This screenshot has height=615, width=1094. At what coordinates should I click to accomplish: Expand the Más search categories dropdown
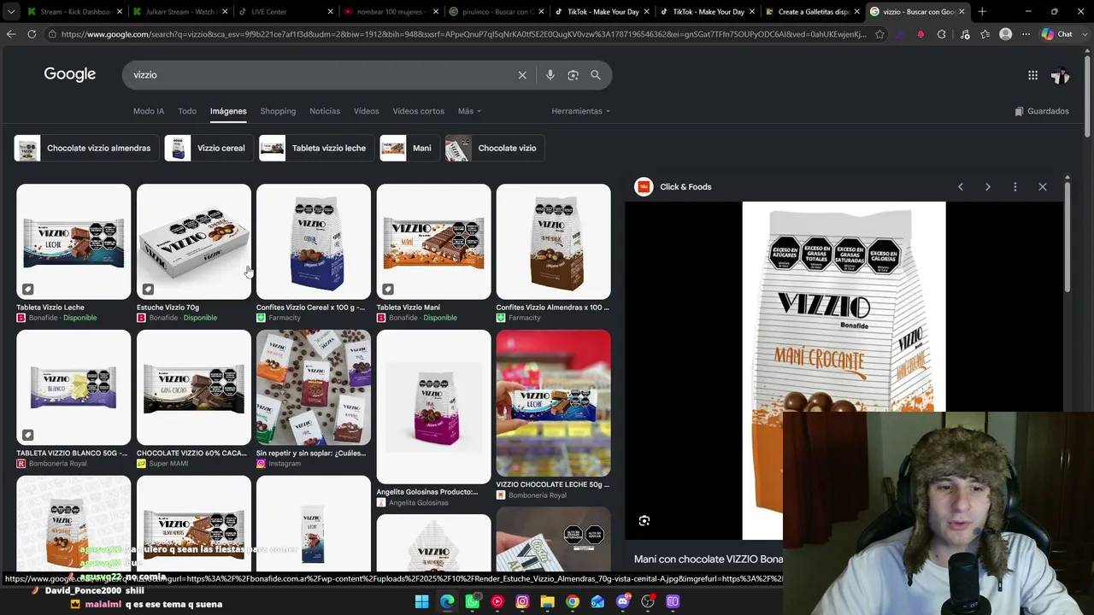tap(469, 111)
